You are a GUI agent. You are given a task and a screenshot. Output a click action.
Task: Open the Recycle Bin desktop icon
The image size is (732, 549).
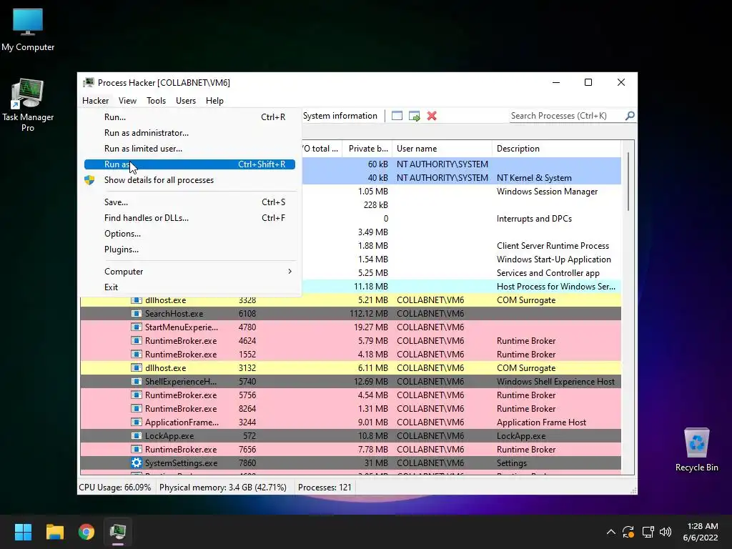click(x=696, y=450)
